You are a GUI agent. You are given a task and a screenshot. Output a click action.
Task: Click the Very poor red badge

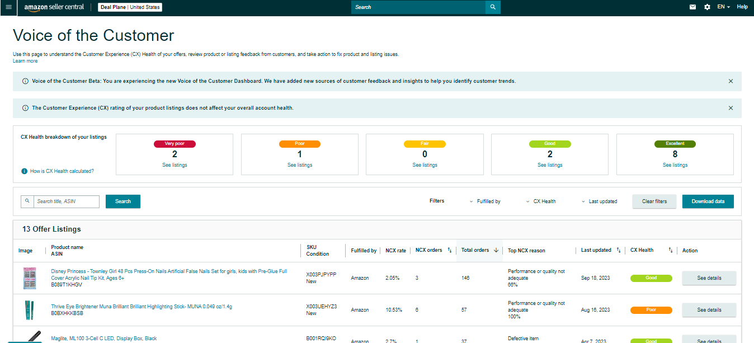coord(175,144)
